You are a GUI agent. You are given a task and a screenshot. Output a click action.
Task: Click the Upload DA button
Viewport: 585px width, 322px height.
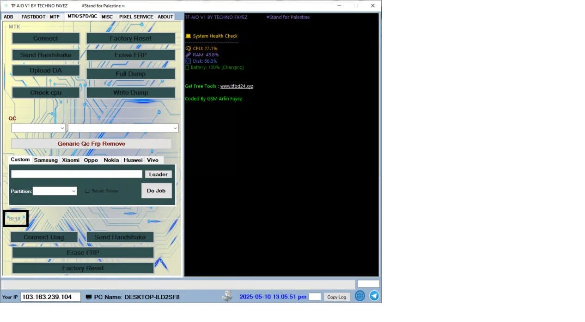point(46,71)
